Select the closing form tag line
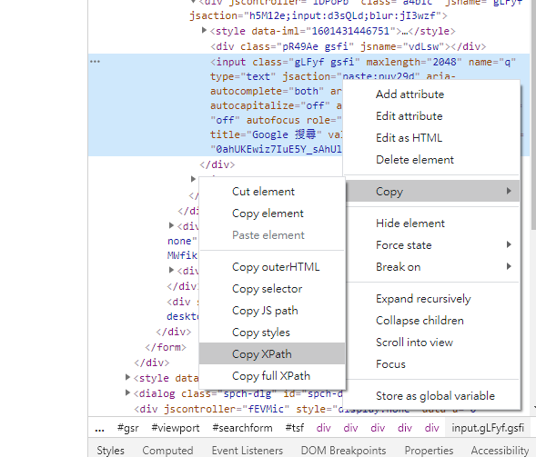 (166, 347)
